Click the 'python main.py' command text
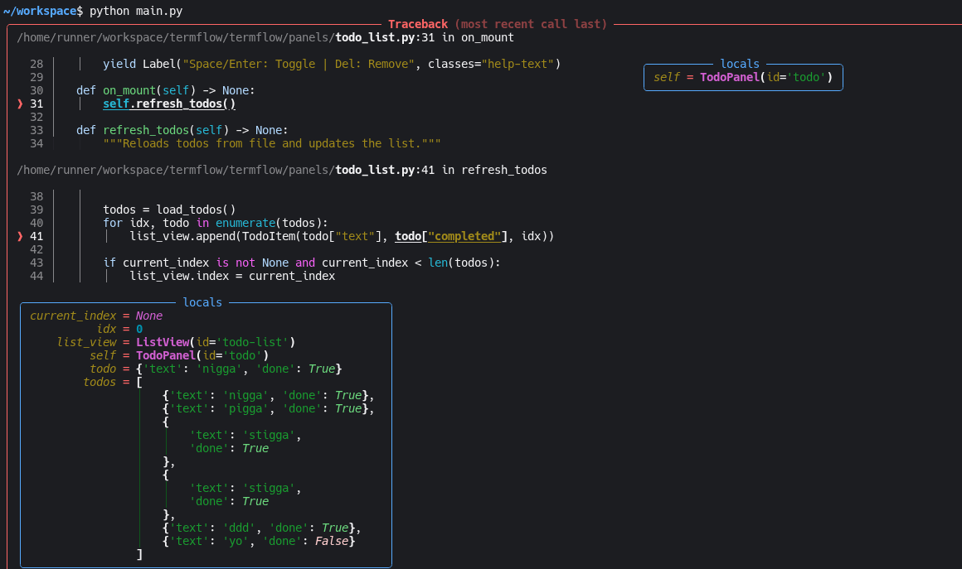 pos(136,11)
